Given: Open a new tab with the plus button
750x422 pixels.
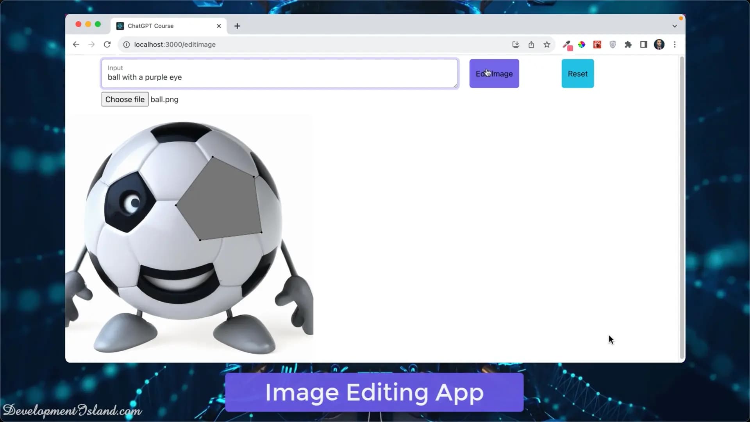Looking at the screenshot, I should [x=237, y=26].
